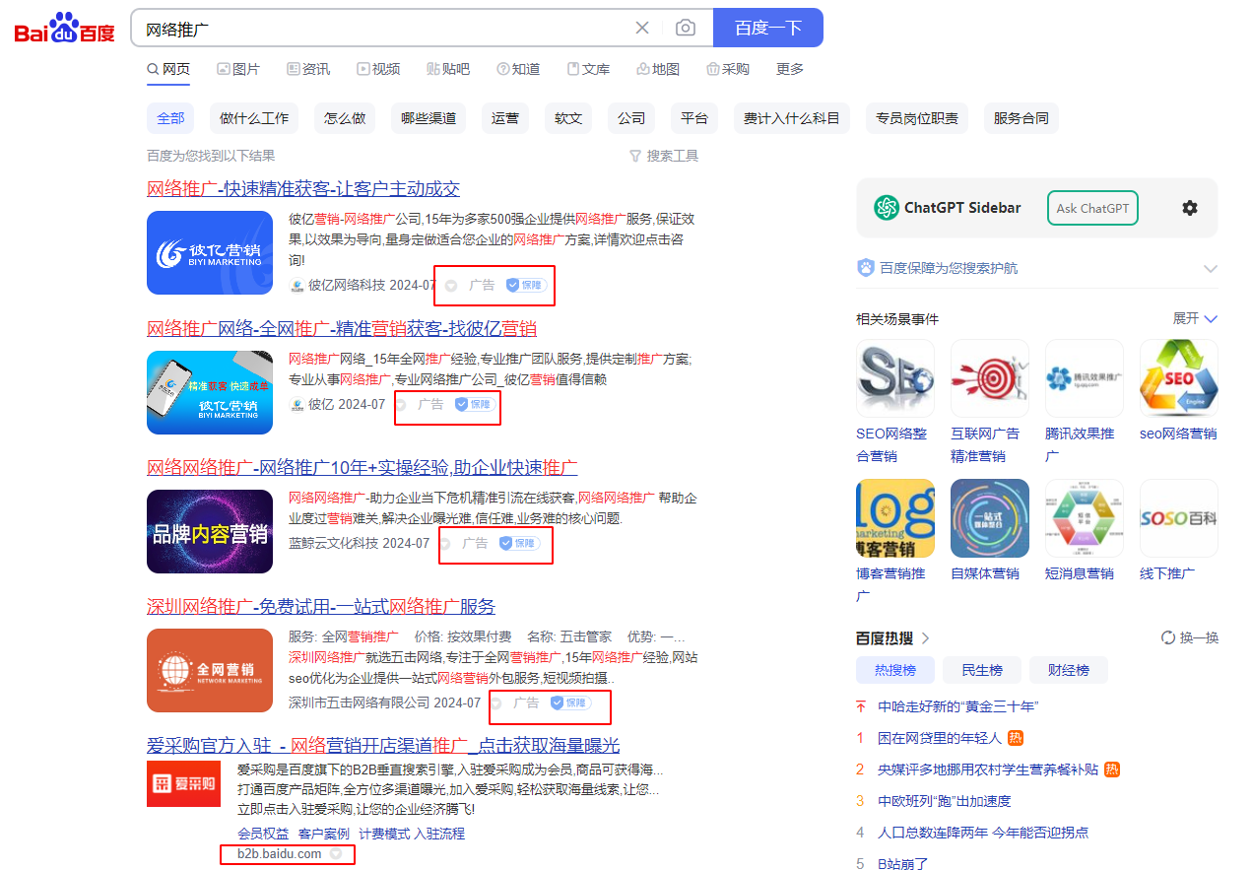Viewport: 1252px width, 870px height.
Task: Open 搜索工具 filter funnel
Action: coord(664,156)
